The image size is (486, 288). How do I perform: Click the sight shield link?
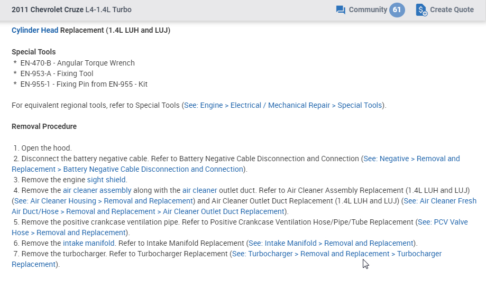coord(107,180)
